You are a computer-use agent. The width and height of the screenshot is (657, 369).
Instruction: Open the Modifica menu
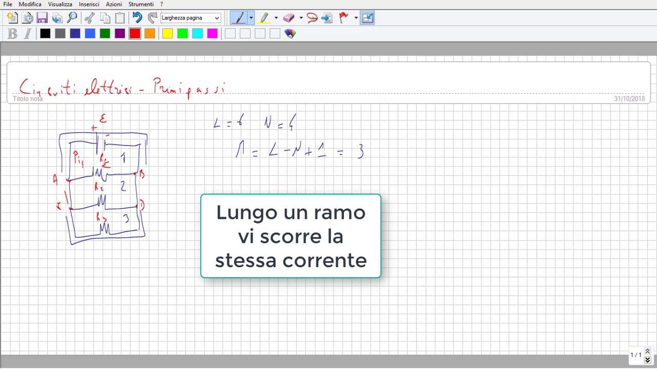point(30,4)
